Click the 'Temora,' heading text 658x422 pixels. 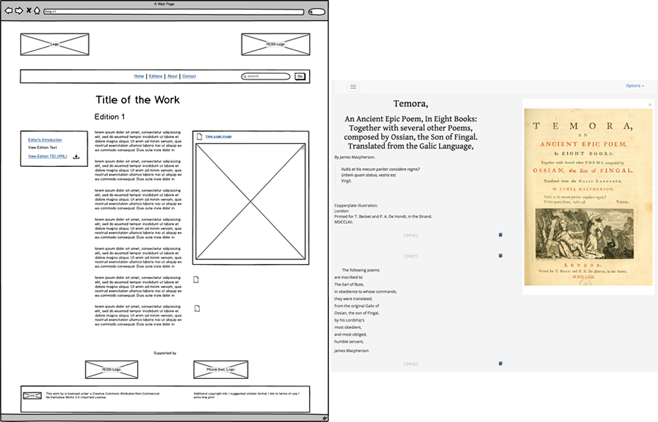(411, 104)
